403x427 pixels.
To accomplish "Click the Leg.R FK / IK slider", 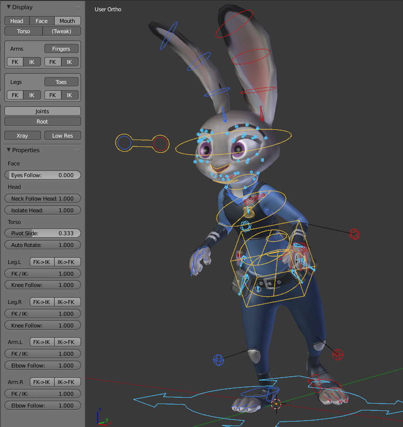I will (42, 314).
